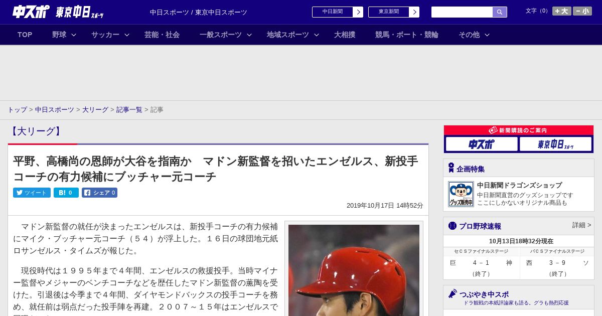The height and width of the screenshot is (316, 602).
Task: Go to 大リーグ breadcrumb link
Action: pyautogui.click(x=95, y=109)
